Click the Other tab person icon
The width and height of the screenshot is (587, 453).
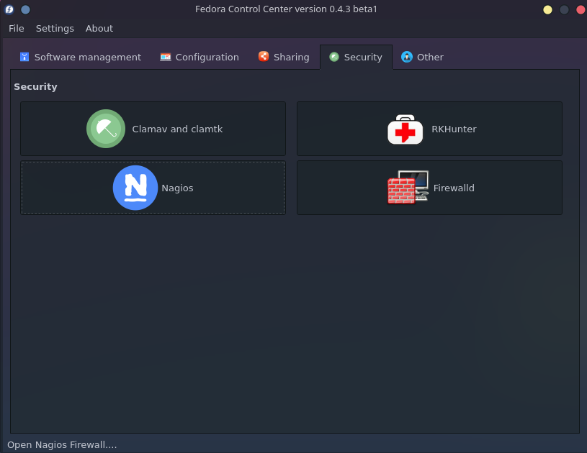pos(406,57)
